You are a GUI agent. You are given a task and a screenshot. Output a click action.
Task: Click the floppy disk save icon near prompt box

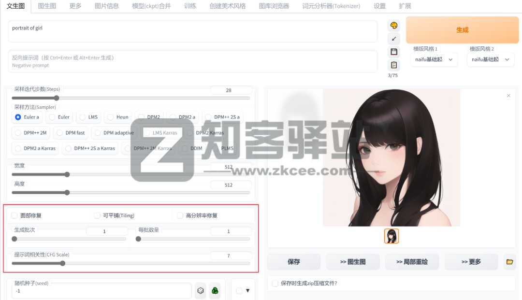(x=393, y=51)
